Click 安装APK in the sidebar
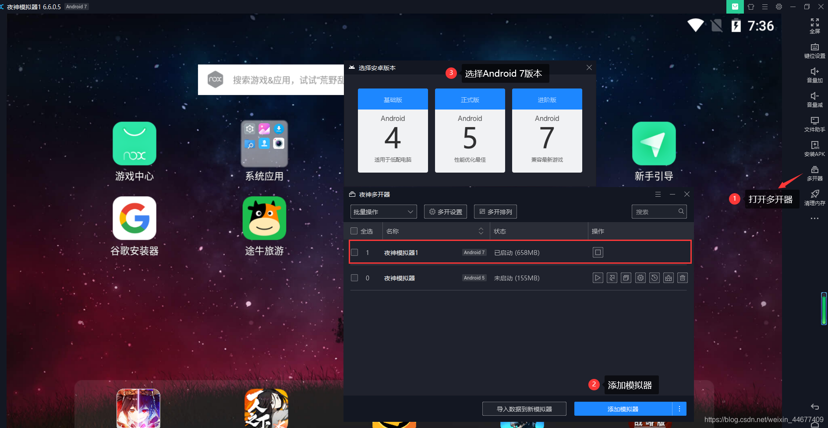828x428 pixels. click(x=815, y=149)
